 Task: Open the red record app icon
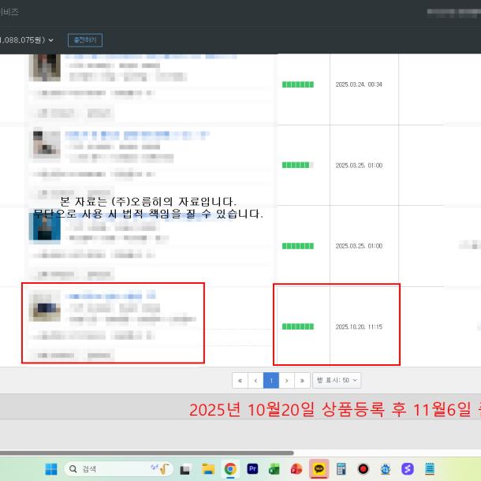click(x=364, y=468)
